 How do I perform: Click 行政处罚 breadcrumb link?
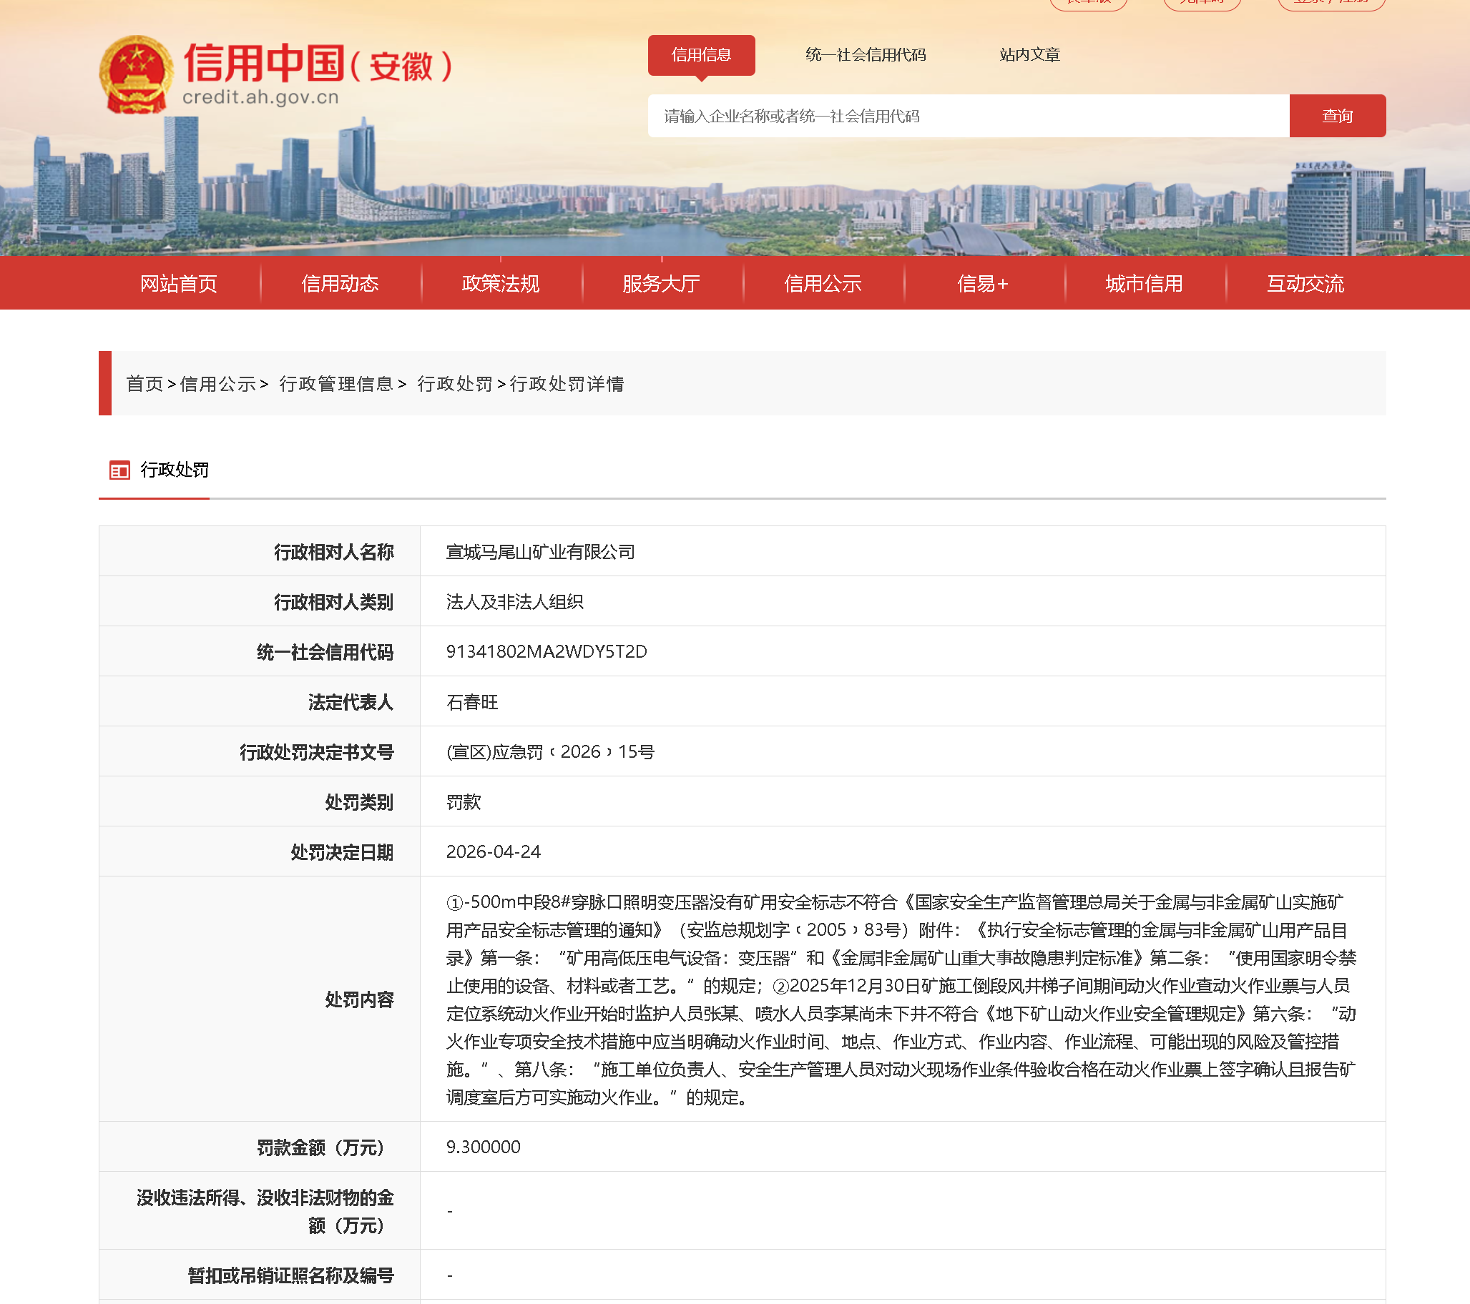coord(454,384)
